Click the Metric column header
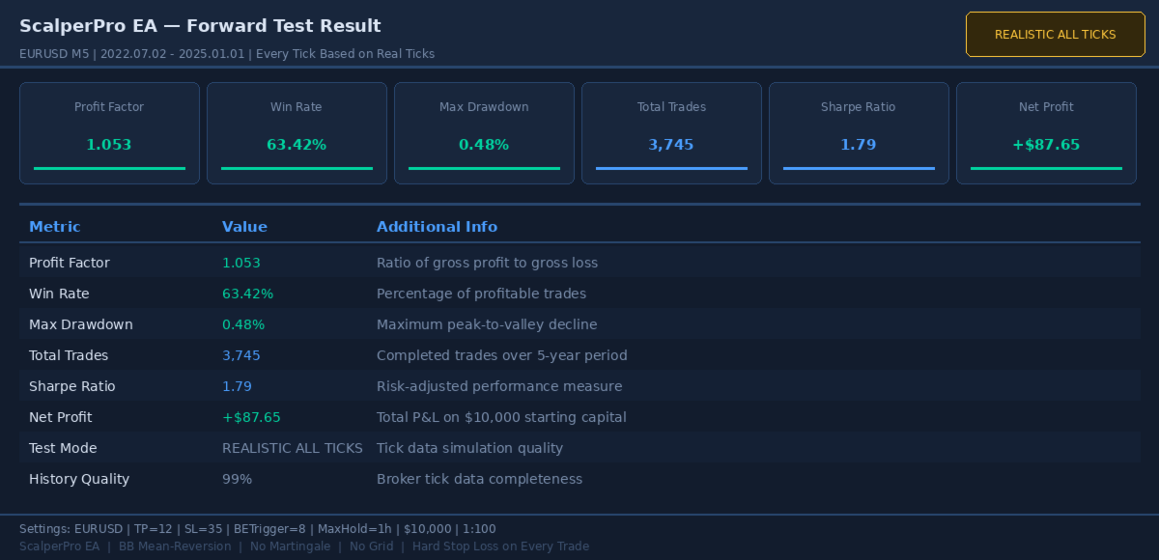 tap(55, 227)
